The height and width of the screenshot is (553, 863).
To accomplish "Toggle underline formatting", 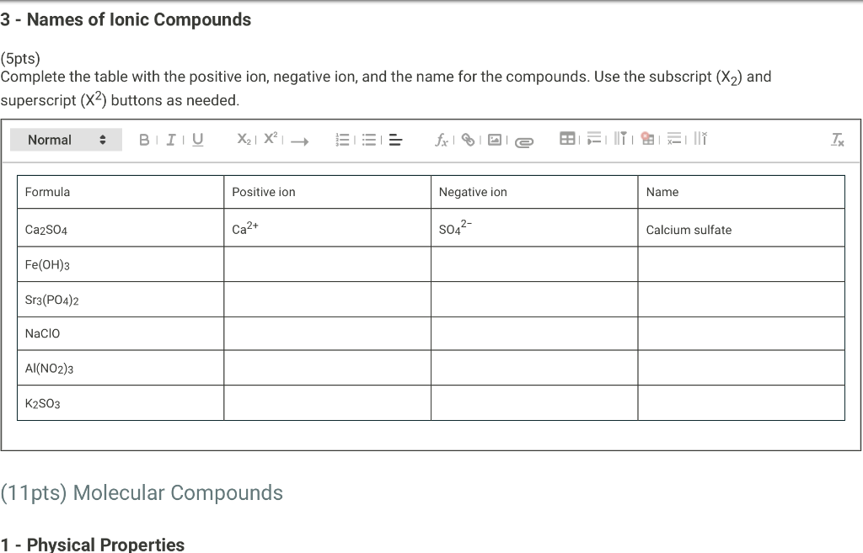I will pos(196,140).
